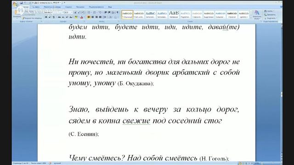
Task: Apply a multilevel list
Action: [100, 12]
